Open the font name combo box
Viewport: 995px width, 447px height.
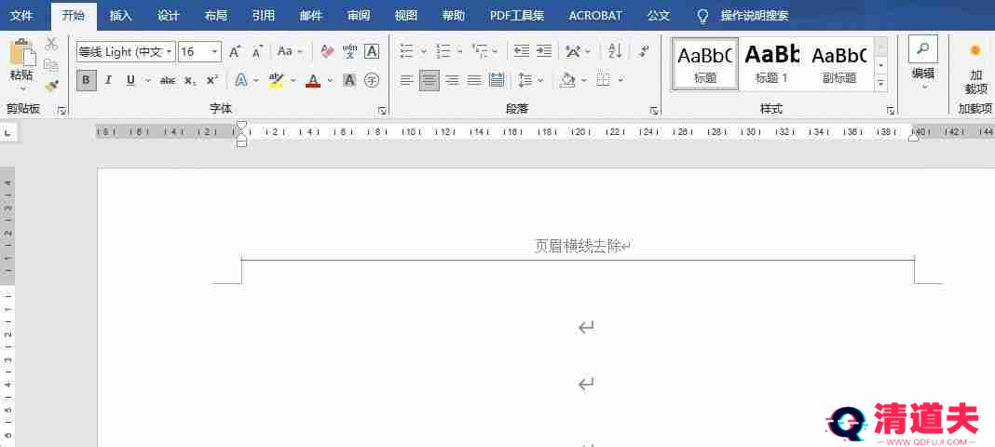tap(126, 52)
